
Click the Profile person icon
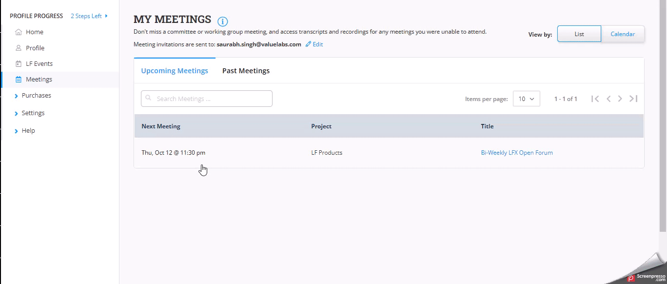pos(19,48)
